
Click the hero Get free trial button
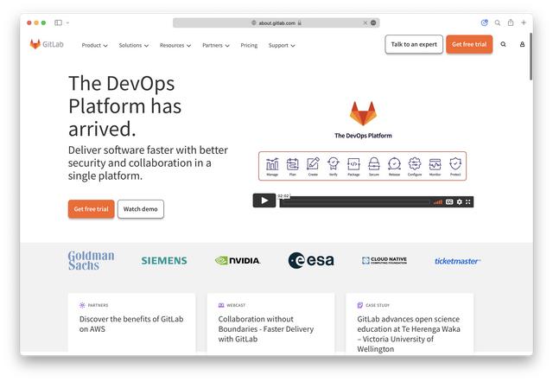(91, 209)
